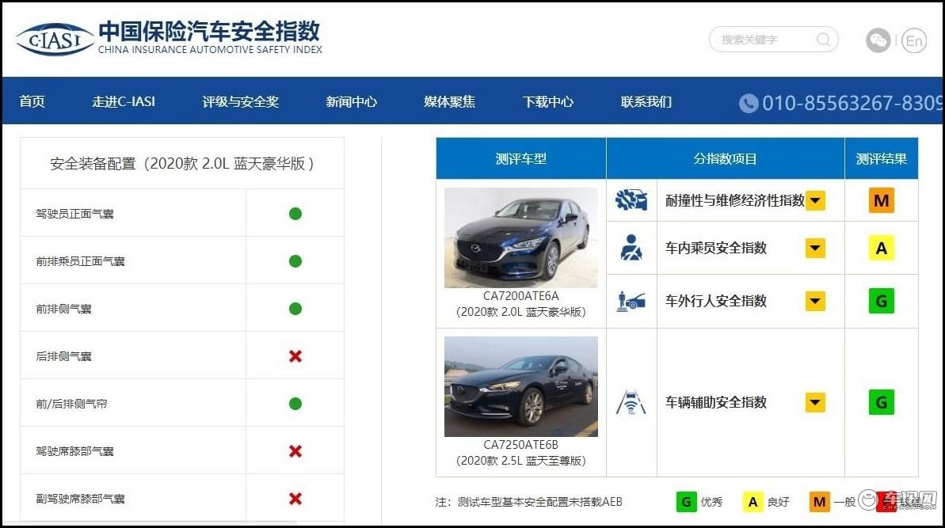Click the 车内乘员安全指数 seatbelt icon

[x=631, y=248]
